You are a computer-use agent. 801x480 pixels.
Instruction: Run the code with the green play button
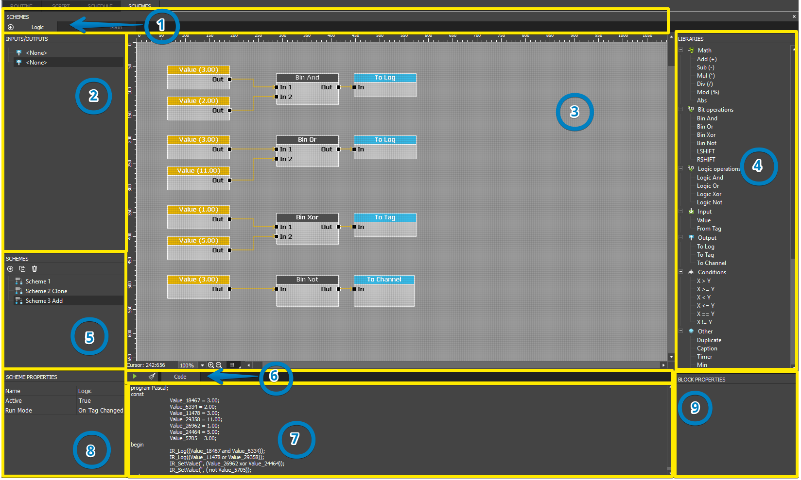click(135, 376)
